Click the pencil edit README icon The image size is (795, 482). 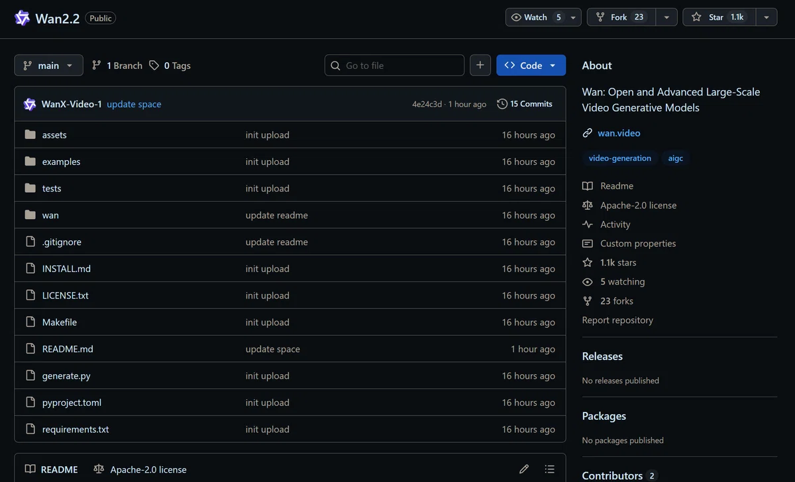524,469
